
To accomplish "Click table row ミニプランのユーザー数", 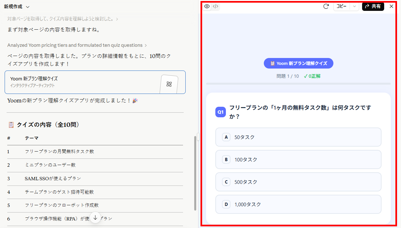I will click(95, 165).
